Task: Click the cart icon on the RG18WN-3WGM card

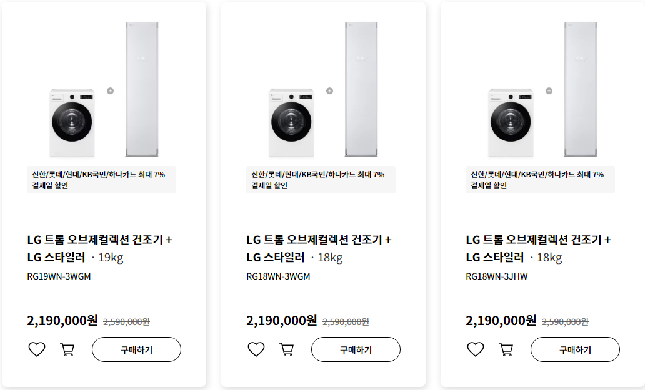Action: pyautogui.click(x=286, y=349)
